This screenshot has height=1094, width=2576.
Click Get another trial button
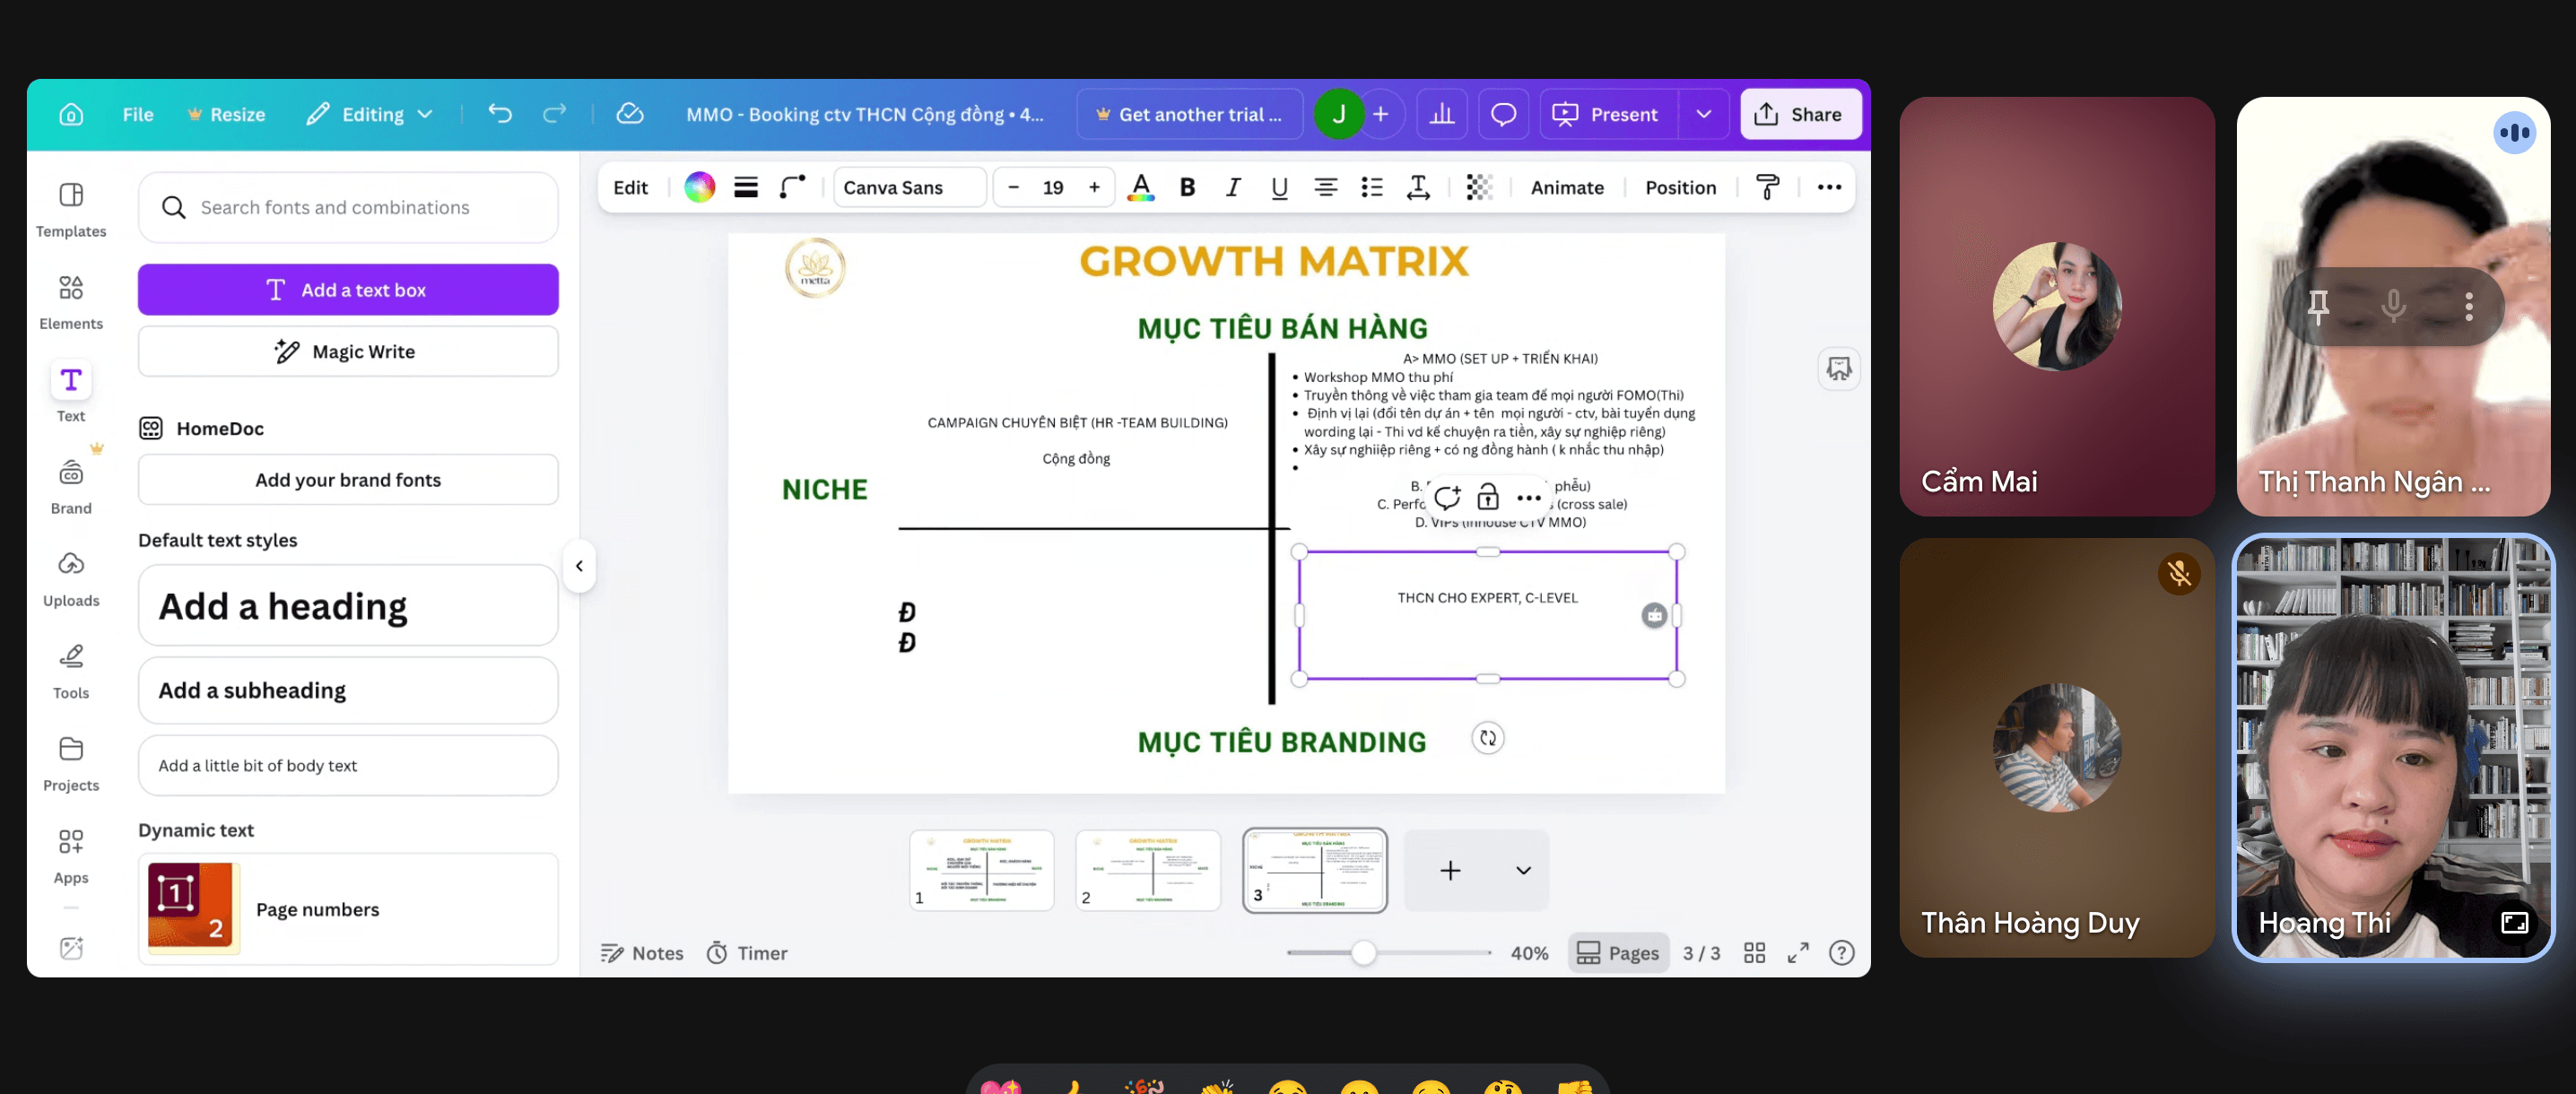click(1189, 115)
